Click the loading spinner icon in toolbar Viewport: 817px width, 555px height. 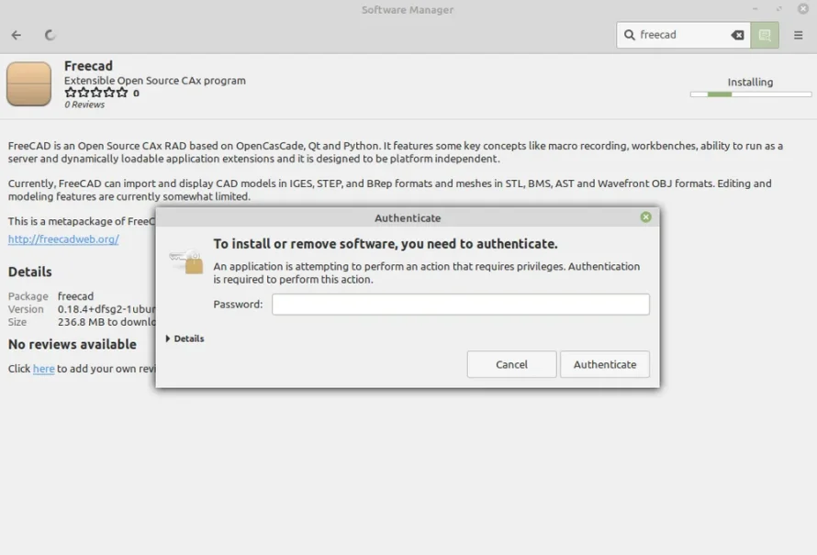[x=50, y=35]
